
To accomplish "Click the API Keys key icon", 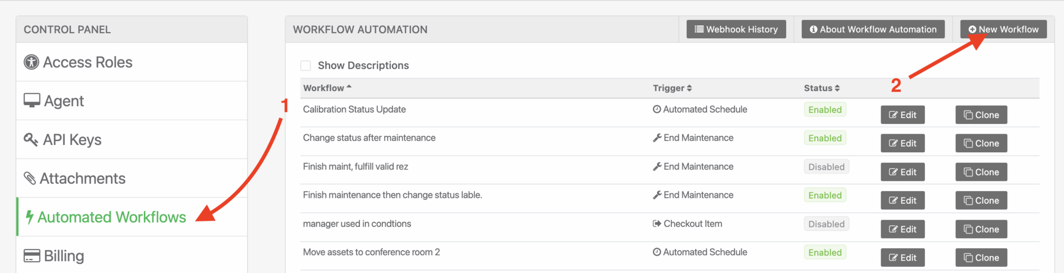I will (x=31, y=139).
